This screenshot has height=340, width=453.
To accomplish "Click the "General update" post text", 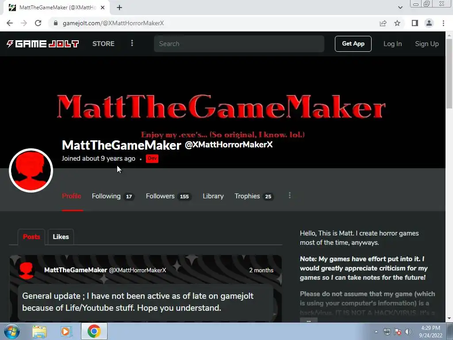I will (x=138, y=302).
